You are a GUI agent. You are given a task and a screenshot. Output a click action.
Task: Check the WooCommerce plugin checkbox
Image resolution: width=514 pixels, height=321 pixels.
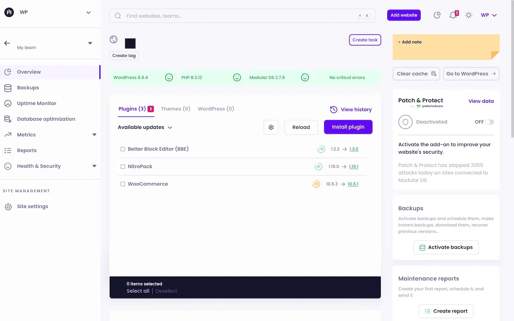click(x=123, y=184)
